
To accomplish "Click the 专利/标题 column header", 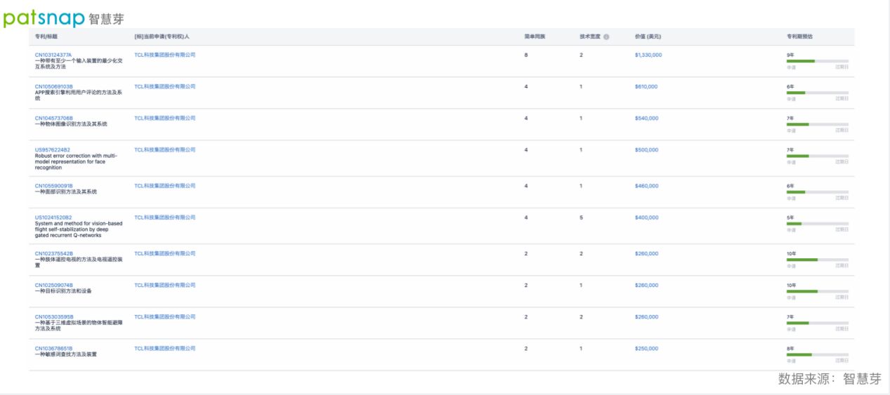I will tap(46, 36).
